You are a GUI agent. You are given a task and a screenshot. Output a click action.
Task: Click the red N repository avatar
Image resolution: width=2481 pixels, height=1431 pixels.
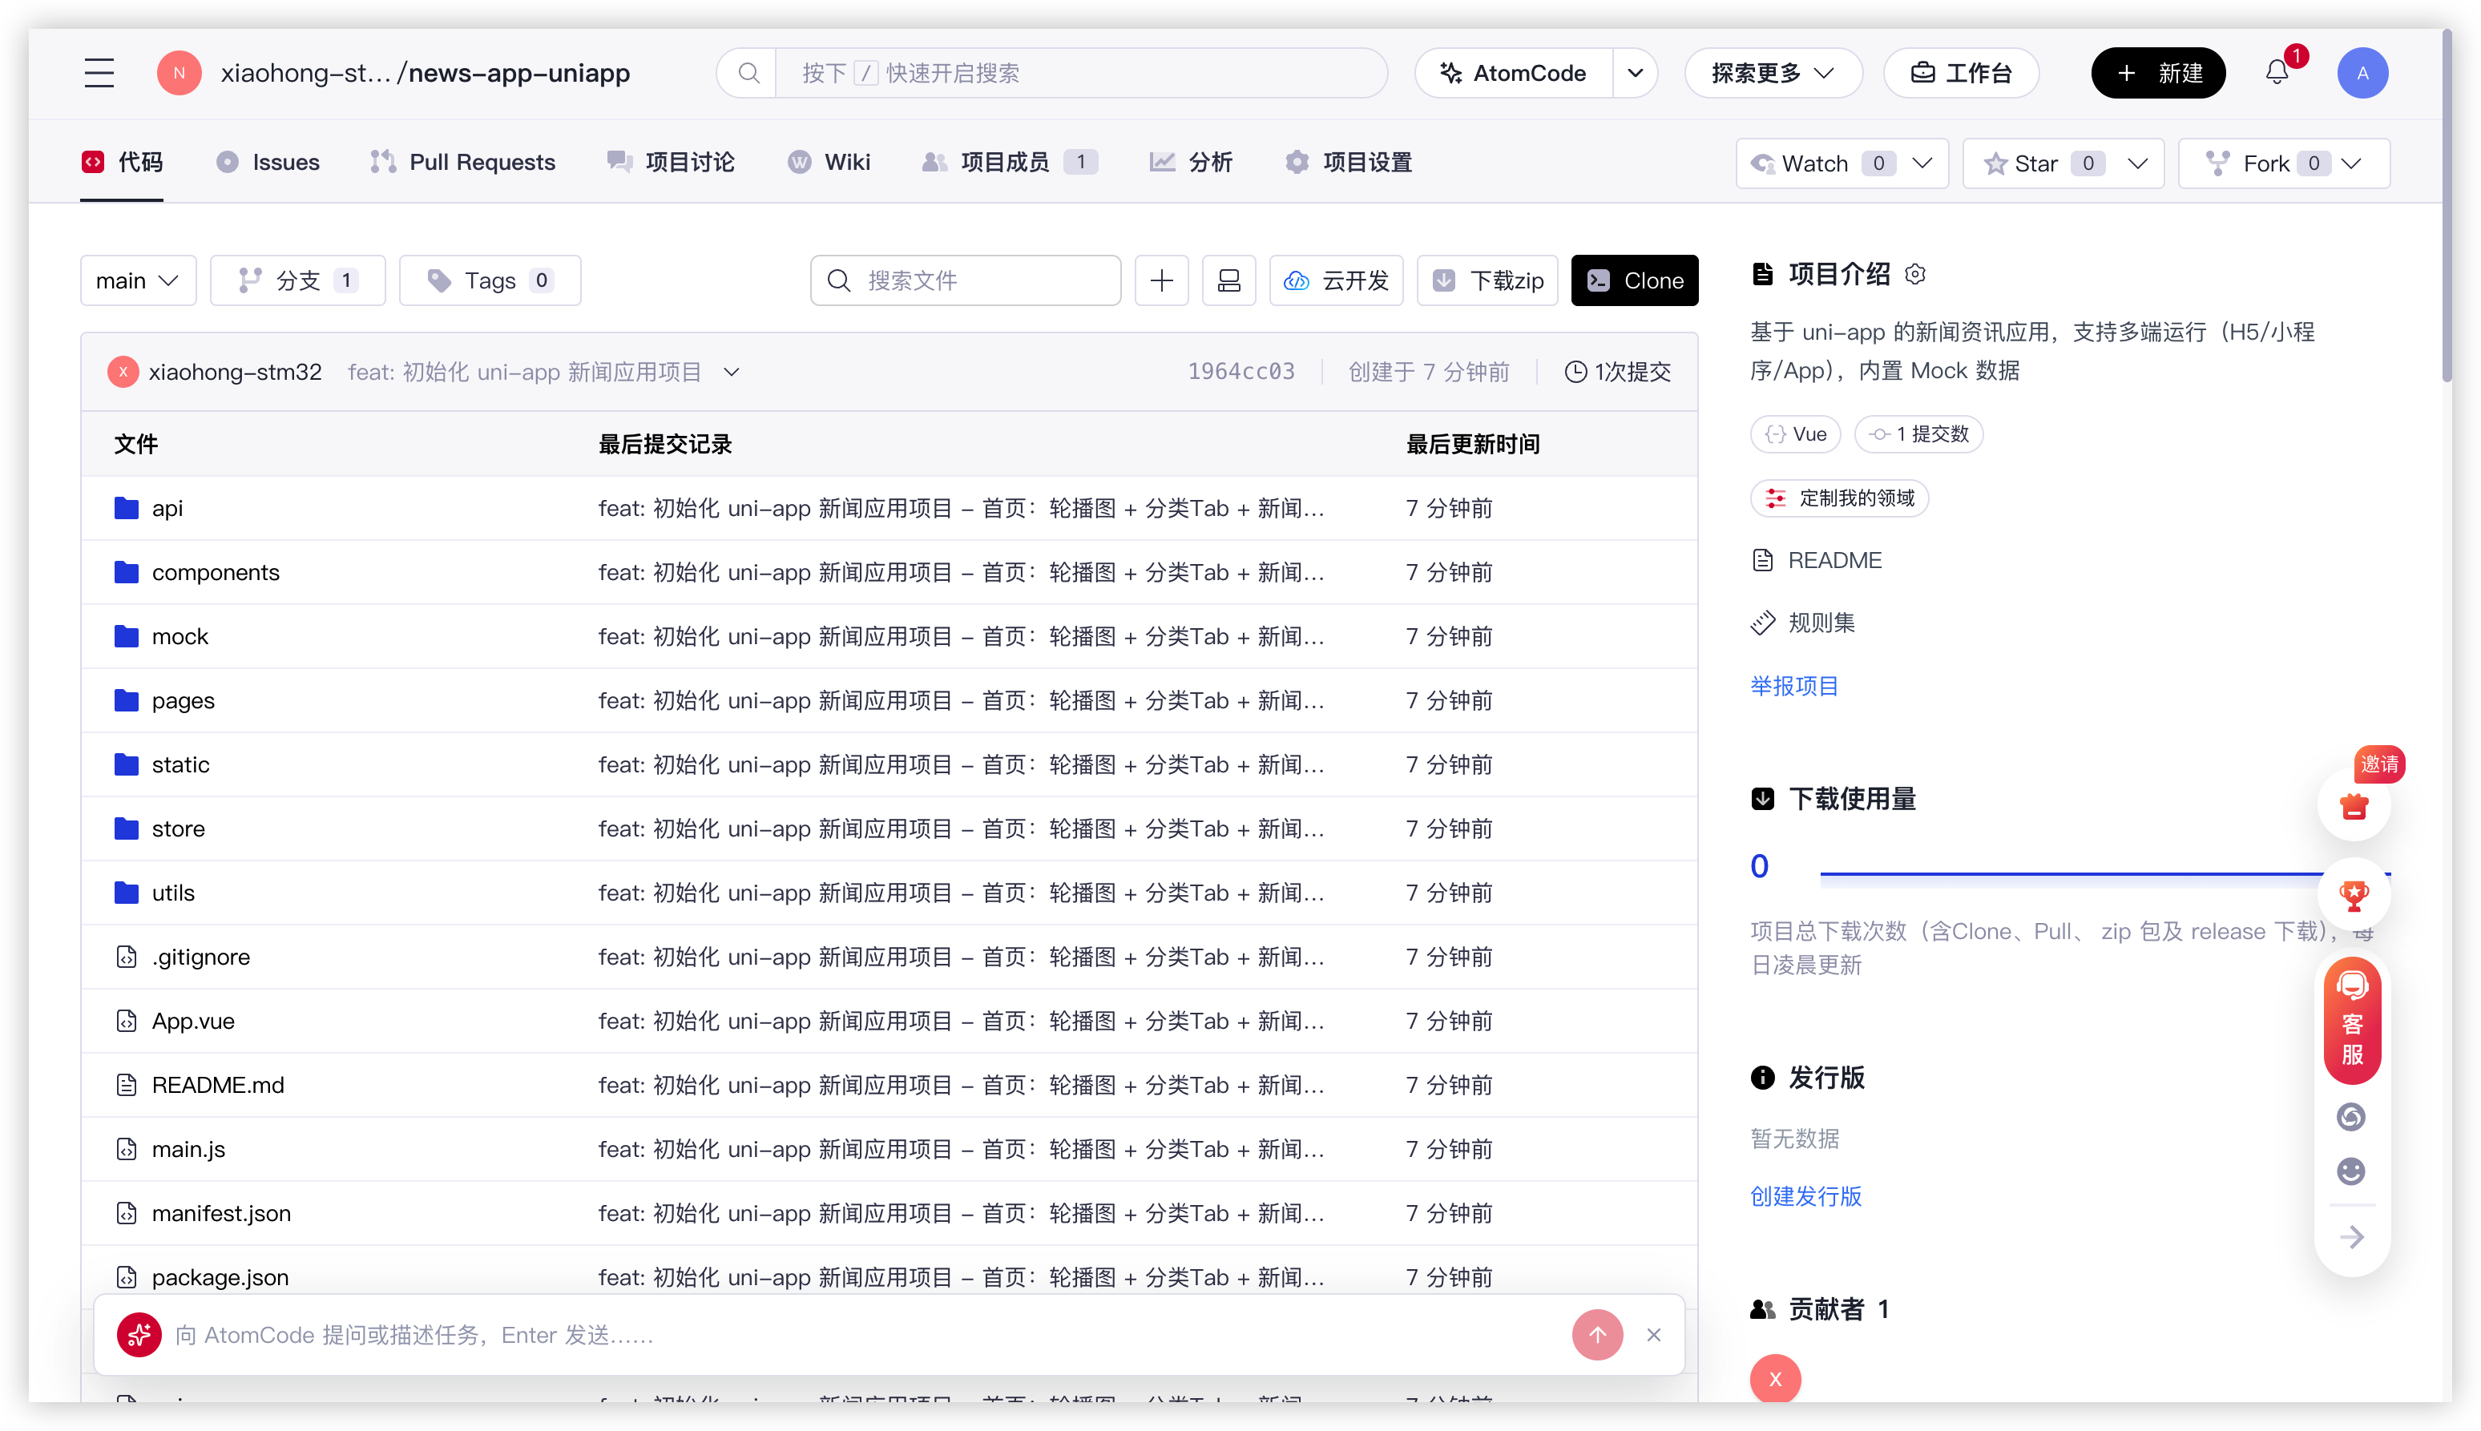pos(179,73)
